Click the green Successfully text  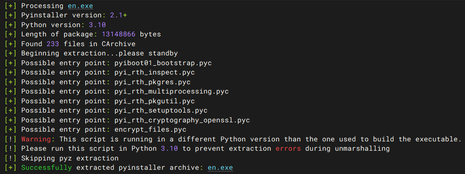click(x=46, y=168)
